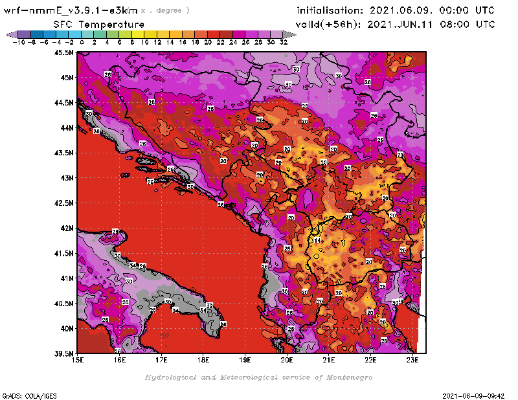Viewport: 518px width, 400px height.
Task: Click the '0' legend value label
Action: [x=82, y=42]
